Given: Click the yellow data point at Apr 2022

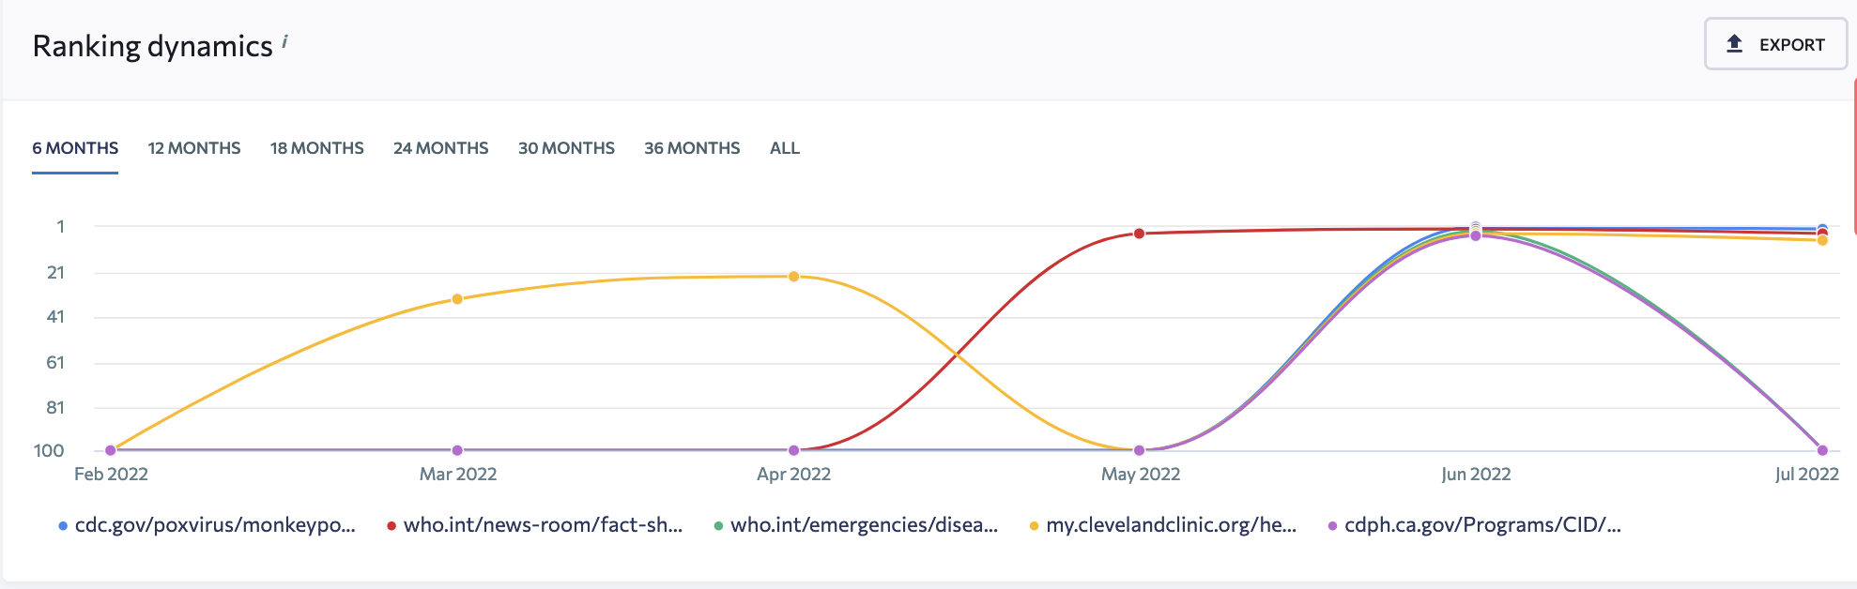Looking at the screenshot, I should click(x=794, y=277).
